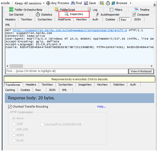Click the camera screenshot icon
This screenshot has width=158, height=152.
102,3
